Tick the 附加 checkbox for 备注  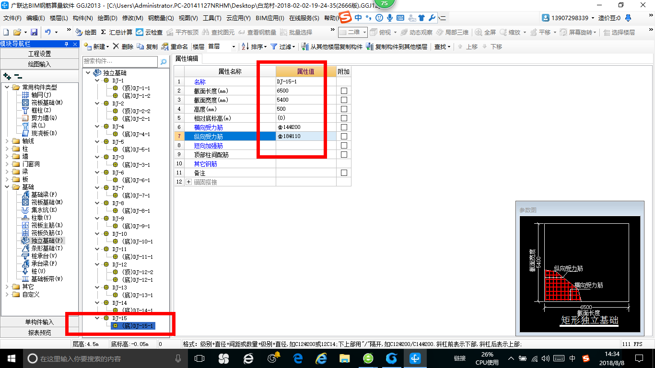(344, 173)
